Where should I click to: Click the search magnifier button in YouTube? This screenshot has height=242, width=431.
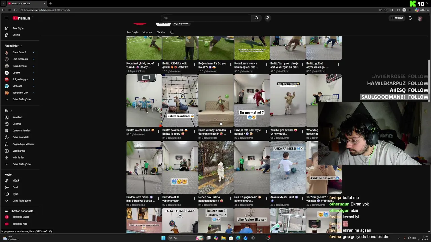tap(256, 18)
